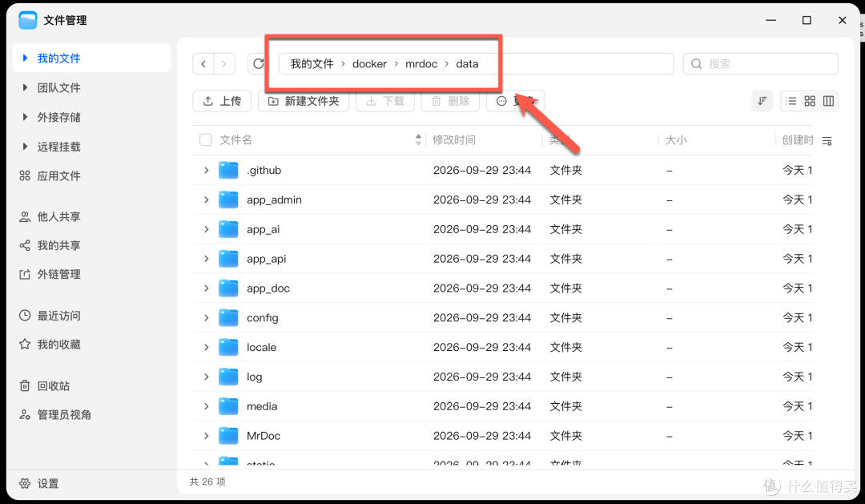Sort by file name (文件名) column

[x=236, y=139]
